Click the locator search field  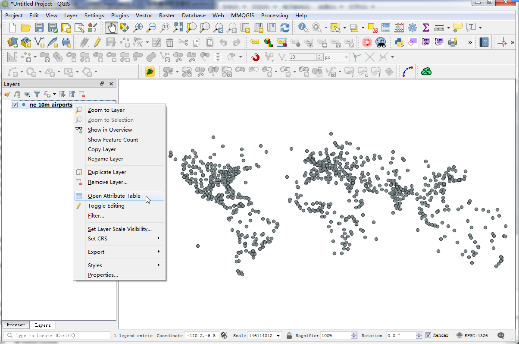(57, 335)
